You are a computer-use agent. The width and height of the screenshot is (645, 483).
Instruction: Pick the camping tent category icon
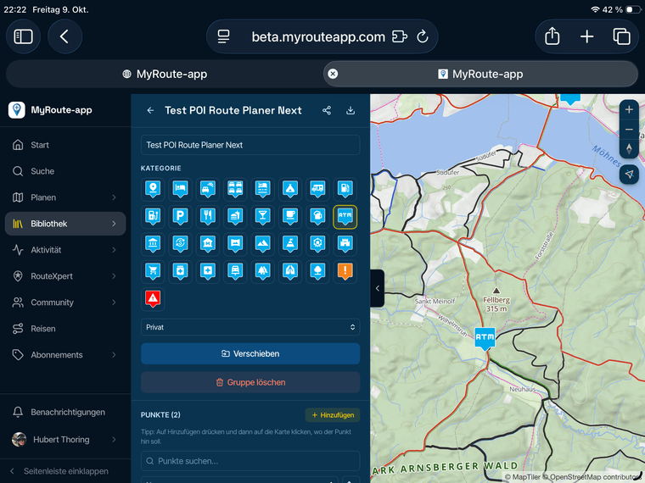click(290, 189)
